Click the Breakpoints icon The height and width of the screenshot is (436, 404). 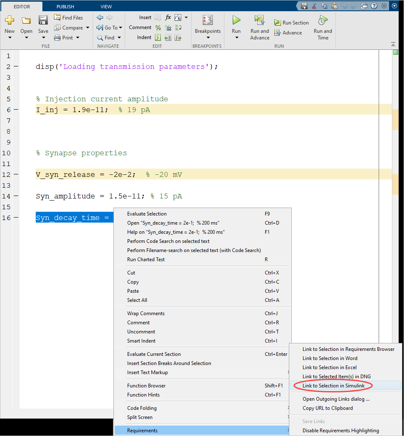[207, 20]
